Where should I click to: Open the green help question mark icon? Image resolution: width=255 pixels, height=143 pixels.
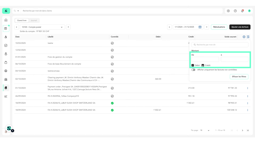click(249, 11)
